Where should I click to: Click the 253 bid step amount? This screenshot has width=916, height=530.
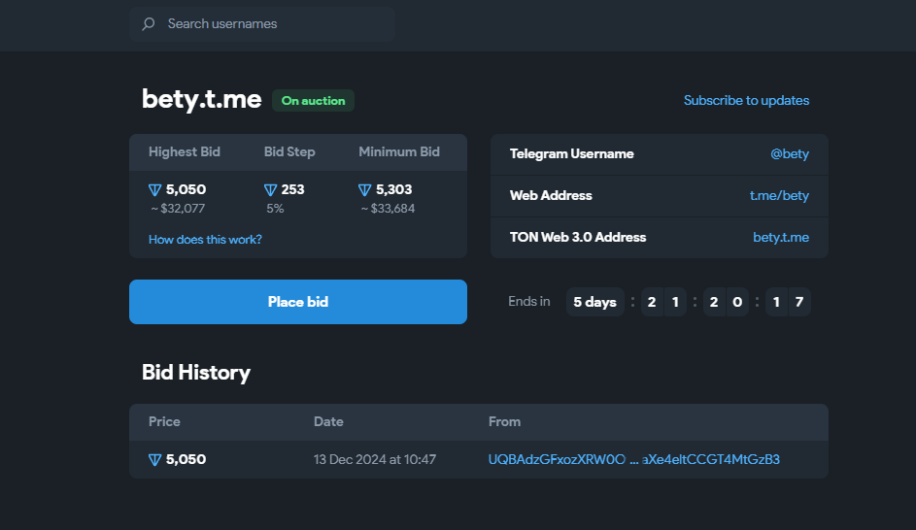point(292,189)
